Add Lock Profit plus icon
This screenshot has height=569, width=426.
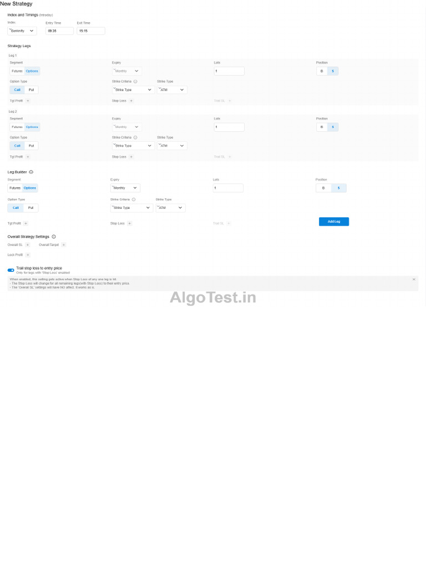[x=28, y=254]
